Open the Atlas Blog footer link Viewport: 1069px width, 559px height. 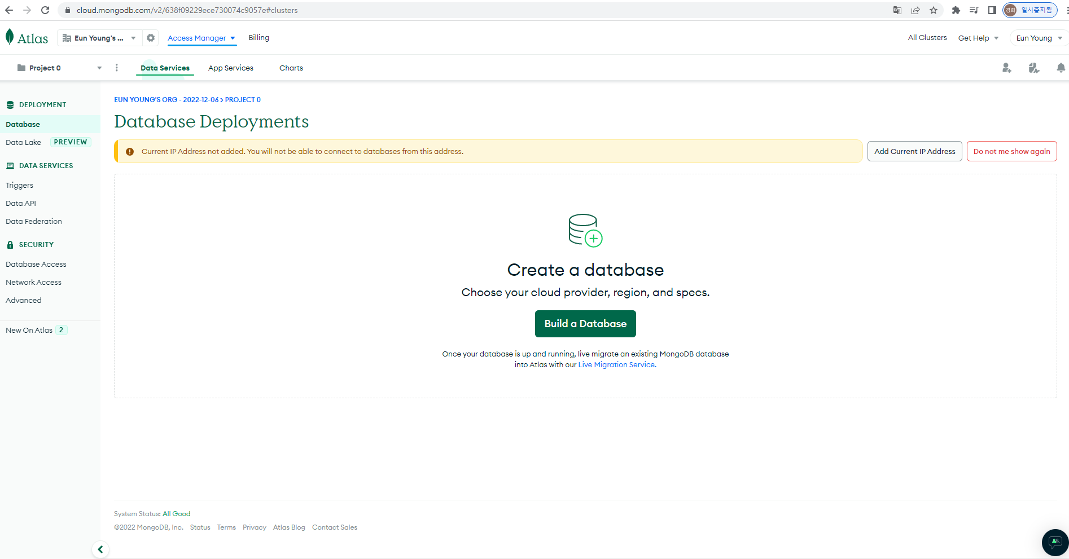(x=289, y=527)
